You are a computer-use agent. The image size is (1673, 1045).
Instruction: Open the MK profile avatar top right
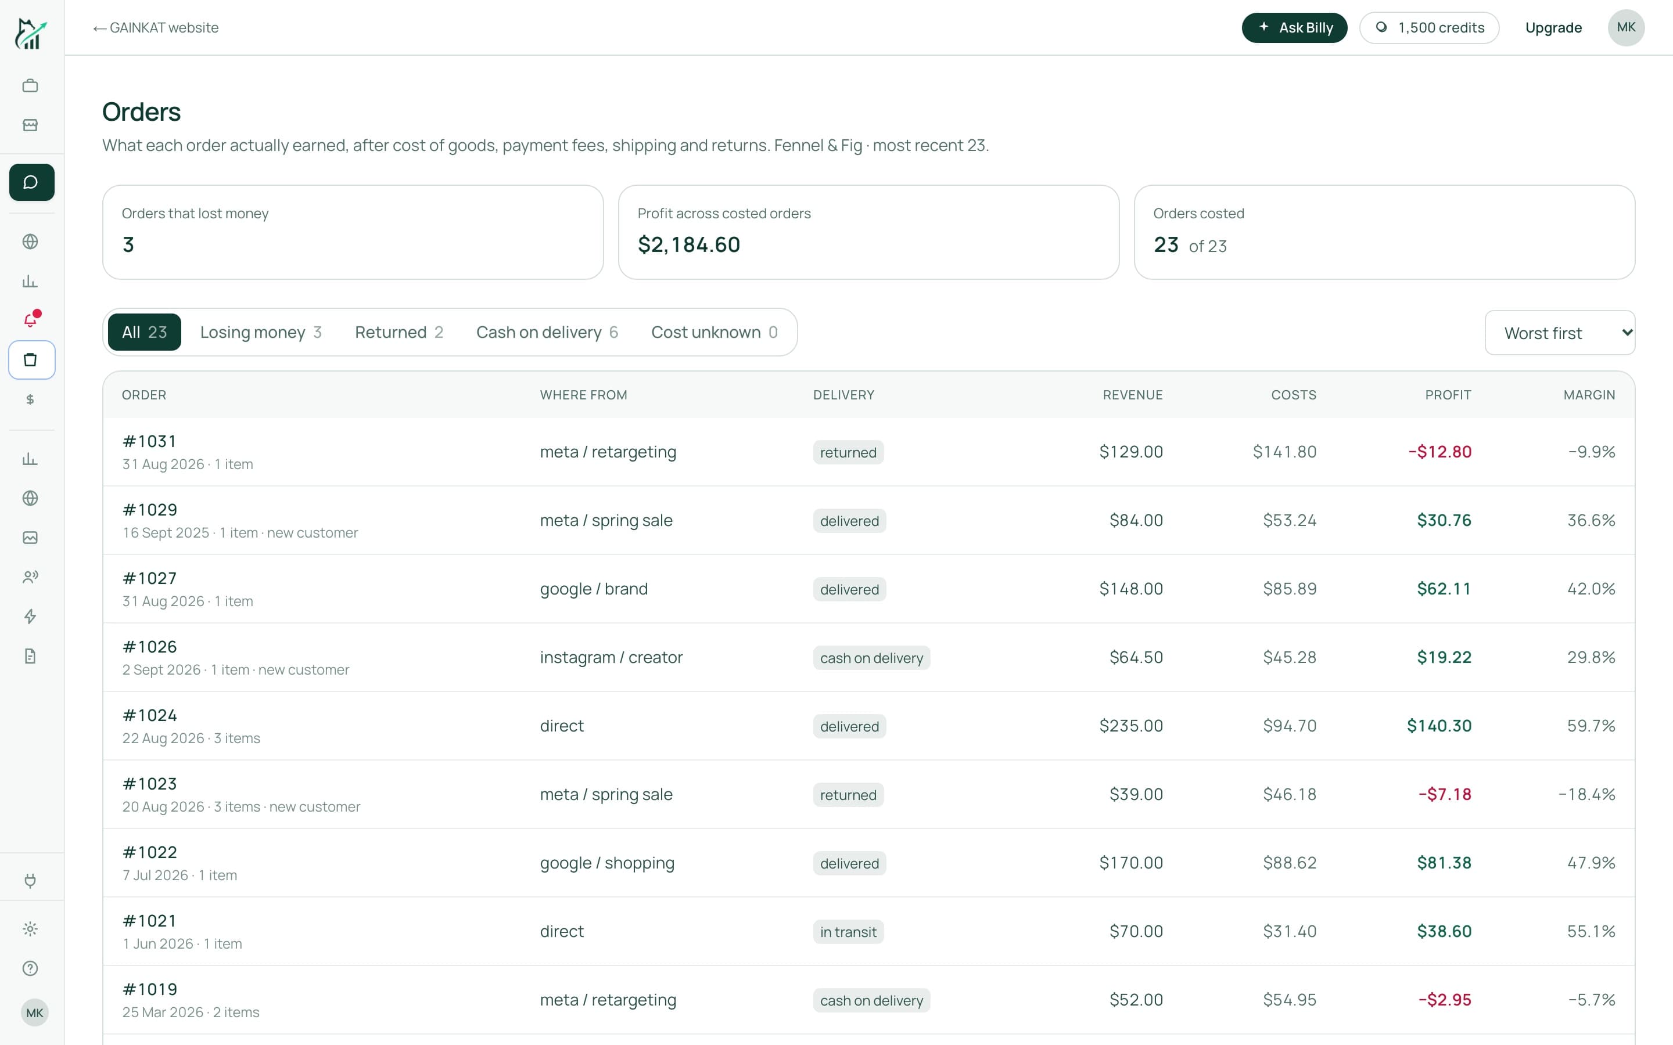(x=1626, y=28)
